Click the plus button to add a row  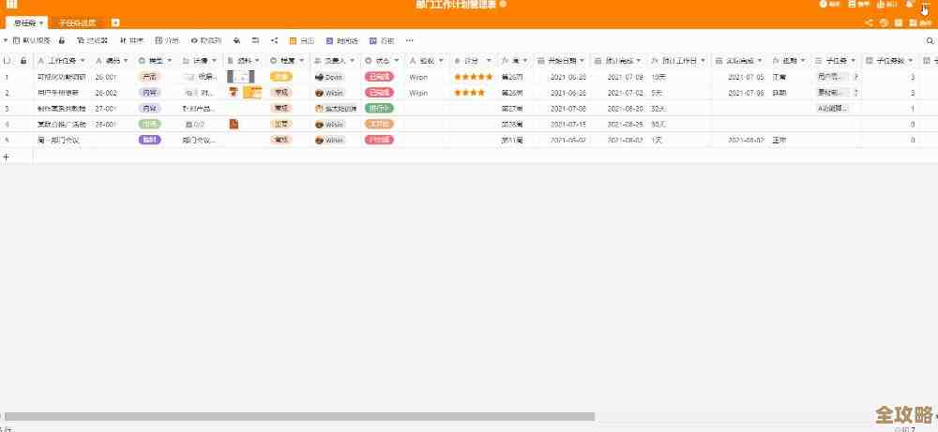tap(6, 156)
